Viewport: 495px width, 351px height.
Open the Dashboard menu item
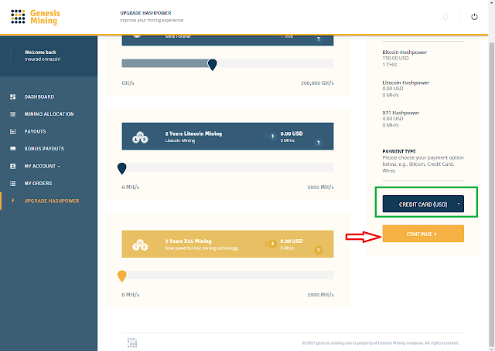[x=39, y=96]
